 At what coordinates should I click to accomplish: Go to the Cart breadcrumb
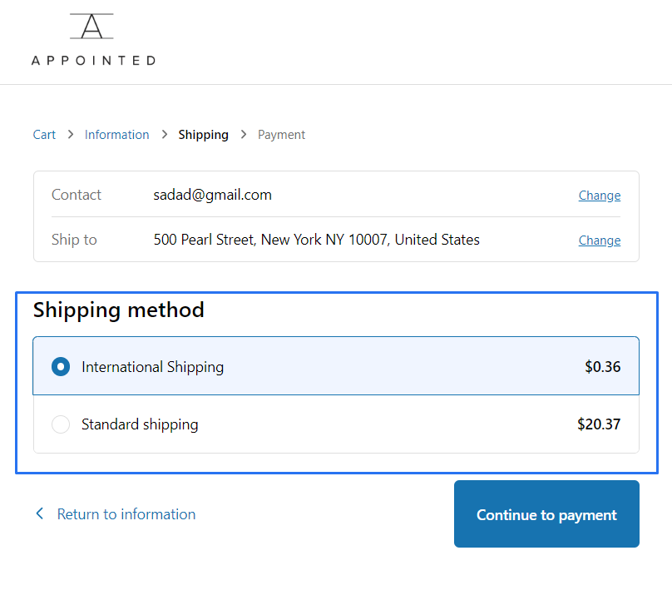45,135
